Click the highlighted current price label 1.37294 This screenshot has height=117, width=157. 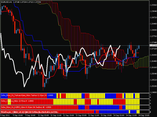153,45
